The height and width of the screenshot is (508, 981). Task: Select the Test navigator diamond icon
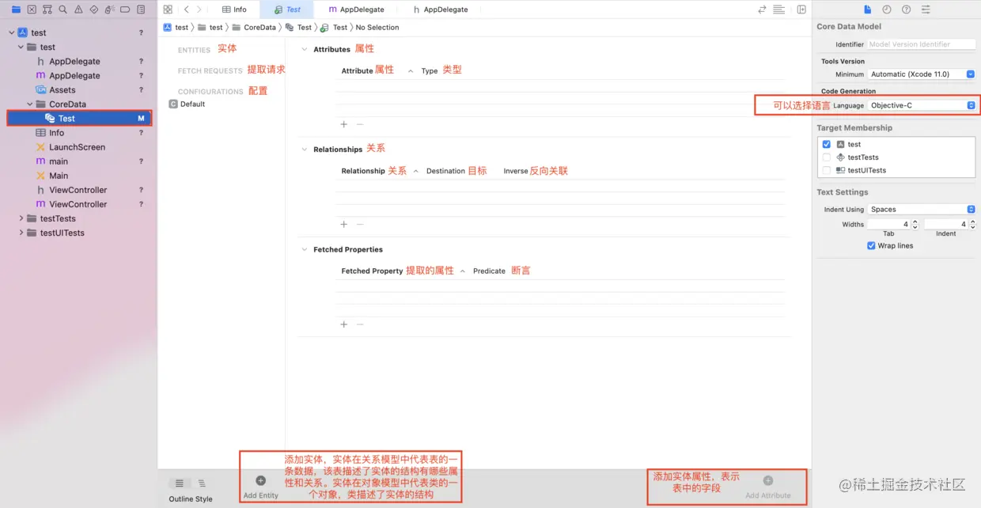tap(95, 9)
